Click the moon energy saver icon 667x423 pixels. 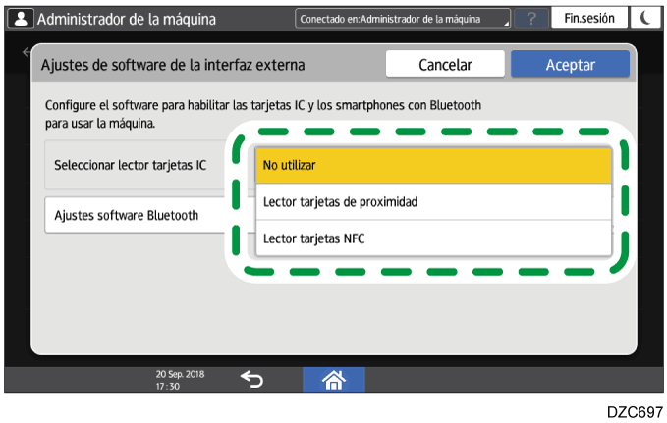[643, 19]
